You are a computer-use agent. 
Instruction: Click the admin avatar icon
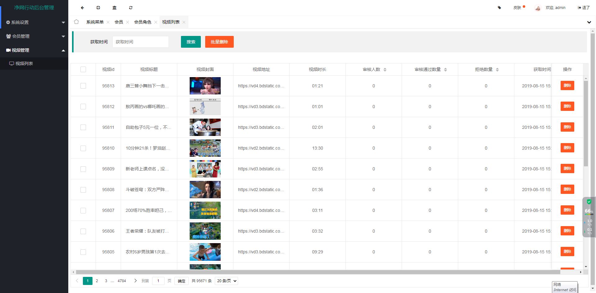click(x=538, y=8)
